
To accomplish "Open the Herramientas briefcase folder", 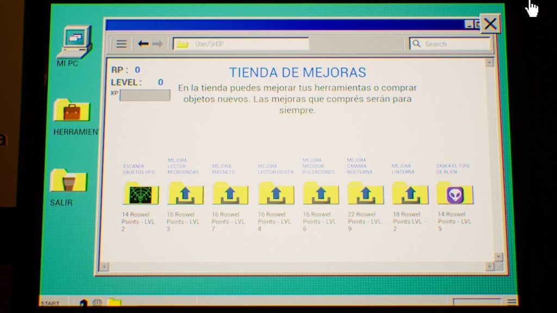I will [x=72, y=112].
